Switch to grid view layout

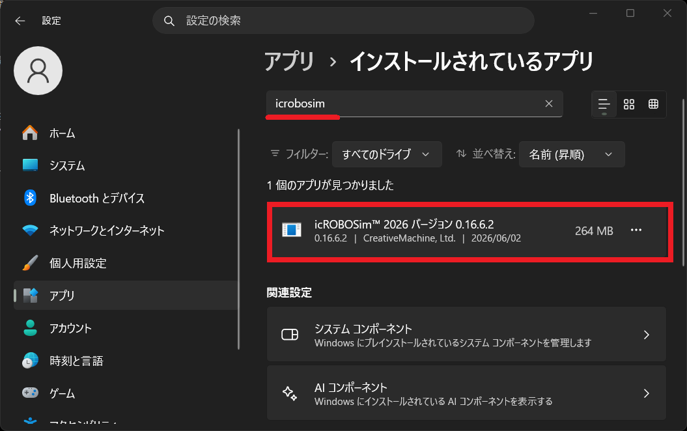(x=629, y=104)
